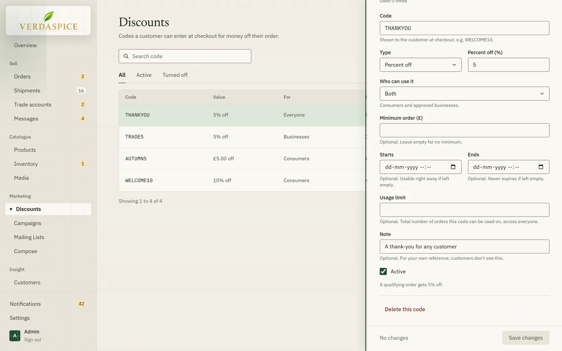Click the search magnifier icon
The width and height of the screenshot is (562, 351).
point(126,56)
